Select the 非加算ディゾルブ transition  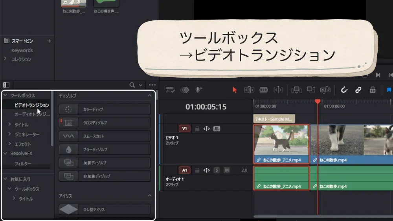(105, 176)
